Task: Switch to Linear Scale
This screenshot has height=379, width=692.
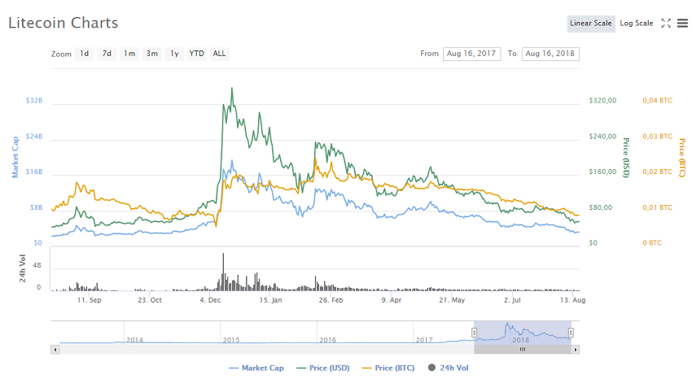Action: 591,24
